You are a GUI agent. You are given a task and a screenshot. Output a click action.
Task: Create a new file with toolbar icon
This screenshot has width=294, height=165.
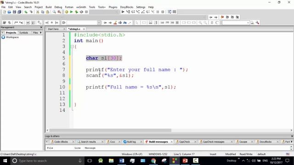point(4,12)
